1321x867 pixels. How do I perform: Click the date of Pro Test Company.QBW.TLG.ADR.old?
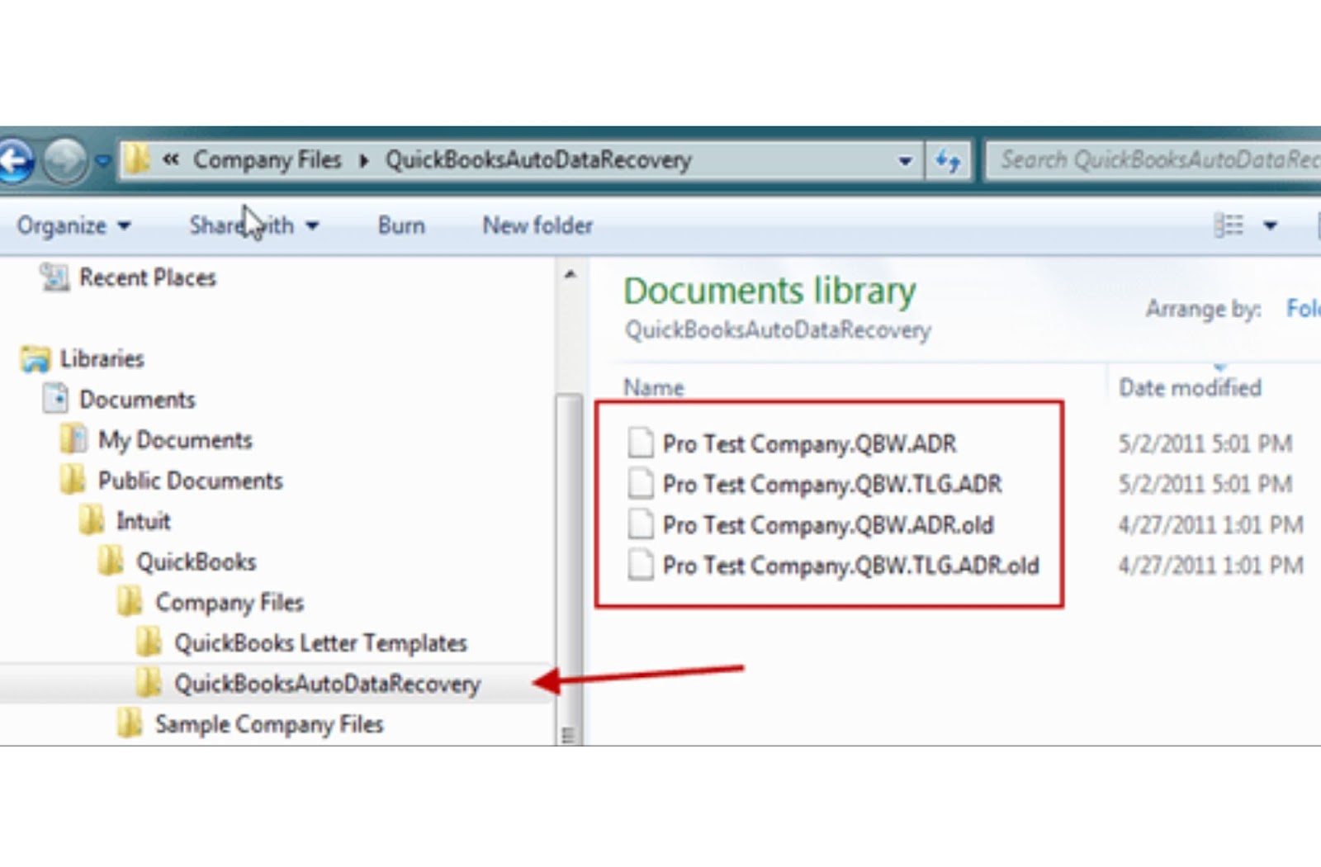(x=1211, y=566)
